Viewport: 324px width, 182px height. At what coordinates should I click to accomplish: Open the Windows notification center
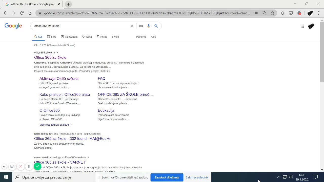coord(316,177)
